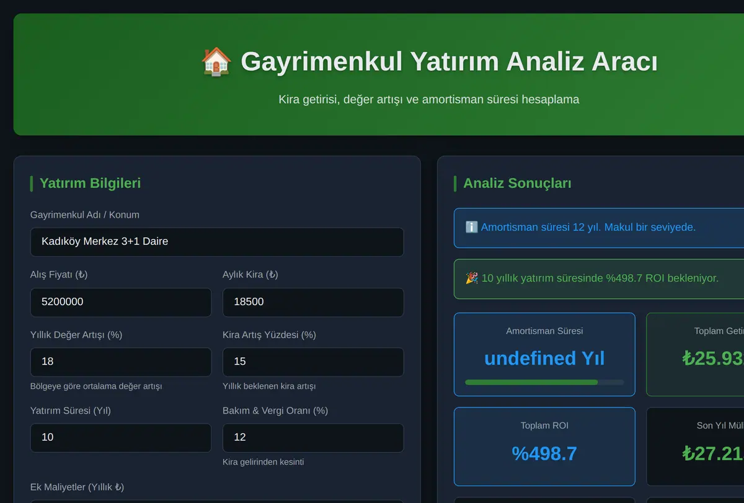Click the ₺27.21 Son Yıl value

[713, 453]
